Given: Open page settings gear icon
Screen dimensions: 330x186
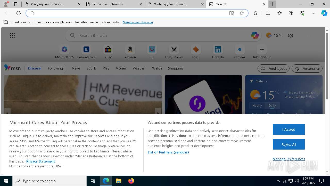Looking at the screenshot, I should (291, 35).
